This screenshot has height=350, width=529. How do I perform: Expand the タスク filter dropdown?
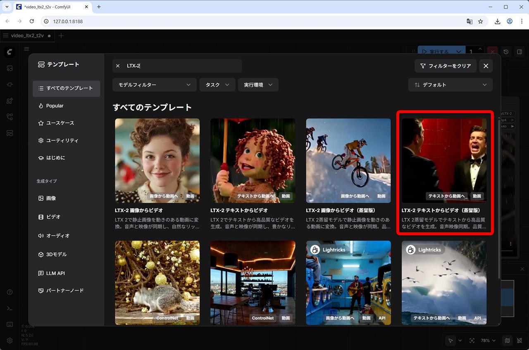[x=217, y=85]
